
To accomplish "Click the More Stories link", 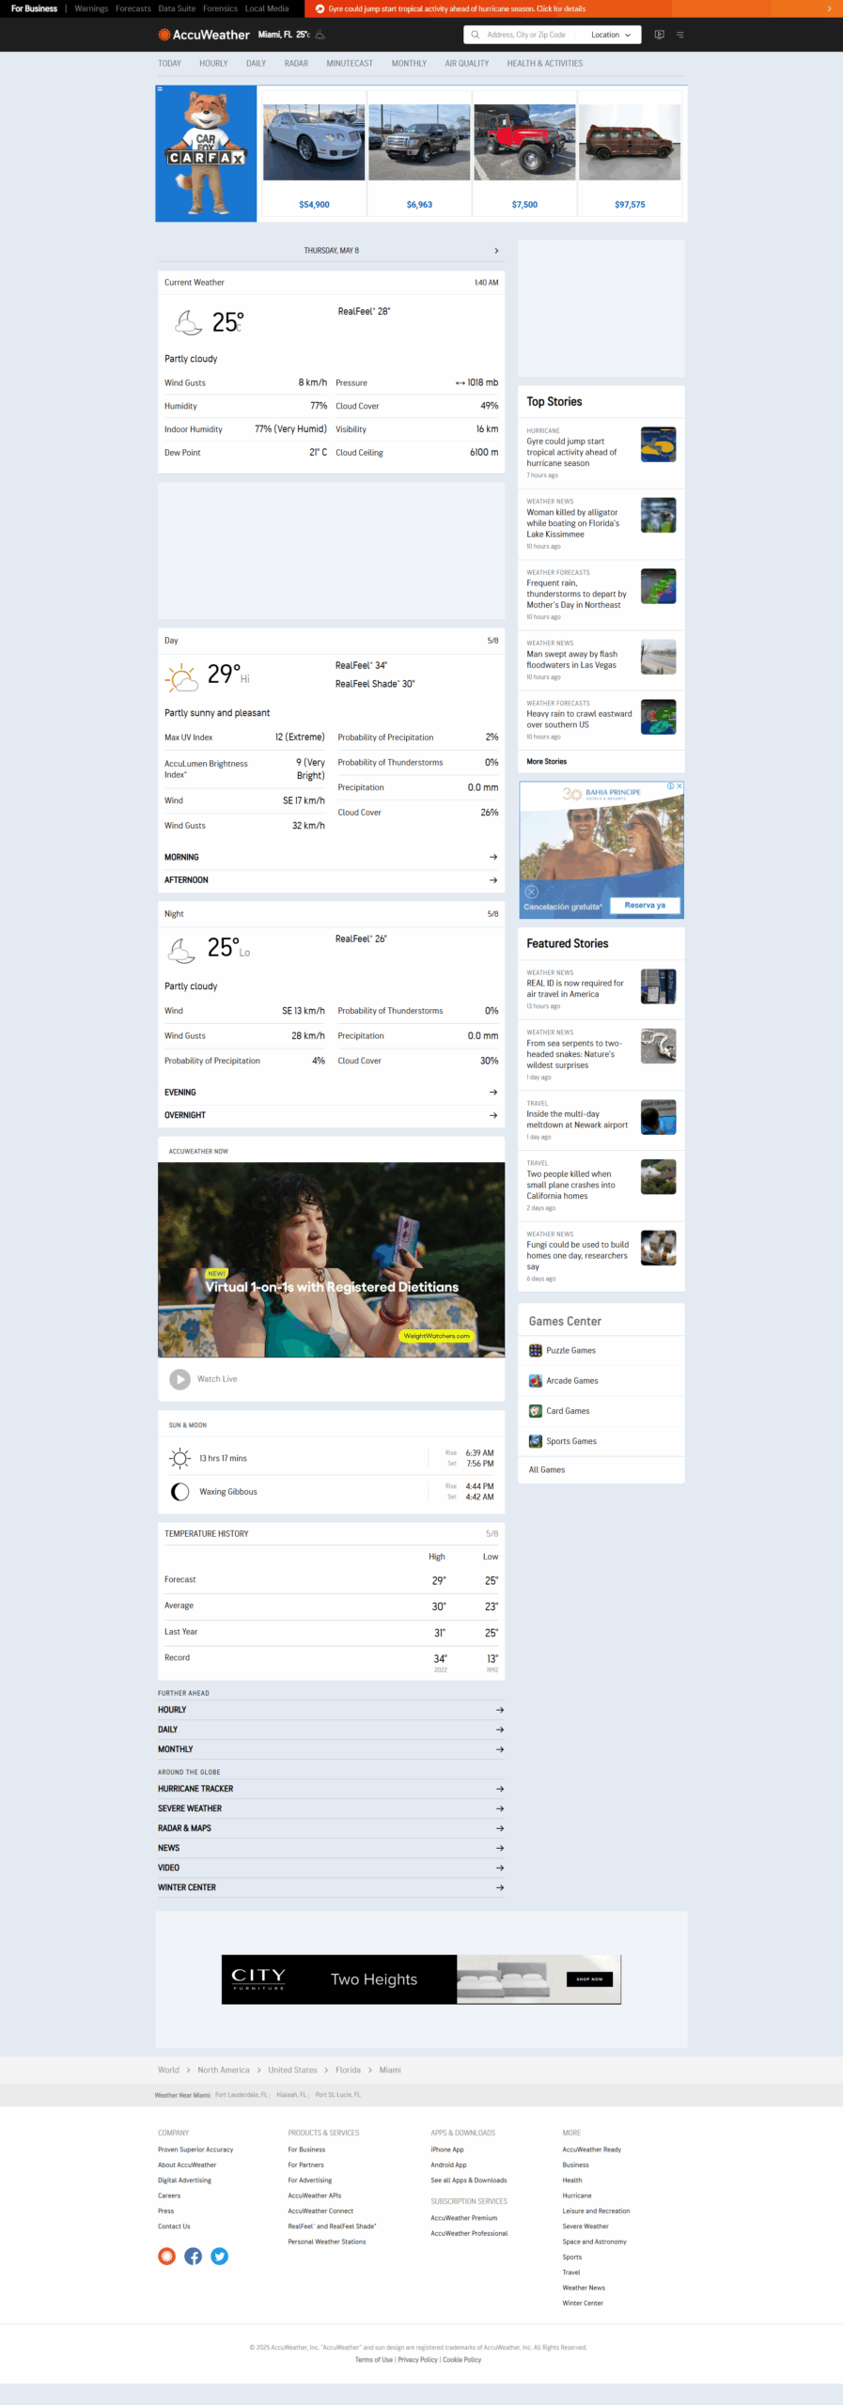I will [x=546, y=761].
